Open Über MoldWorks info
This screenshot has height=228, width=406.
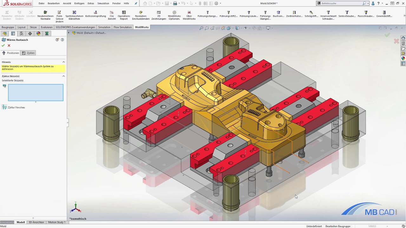(x=189, y=16)
